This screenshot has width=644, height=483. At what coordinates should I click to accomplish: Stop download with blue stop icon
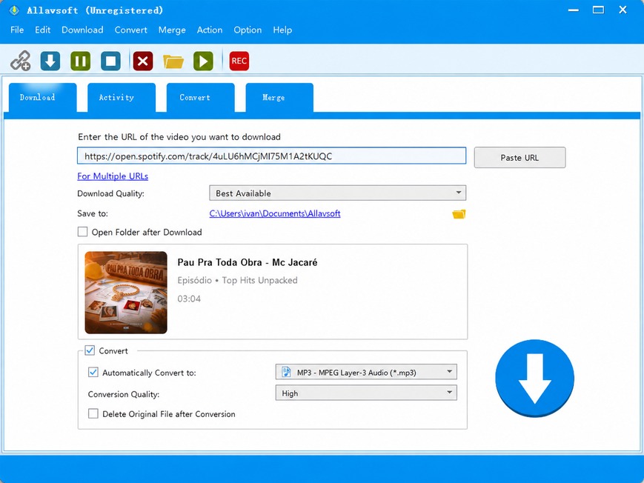111,61
